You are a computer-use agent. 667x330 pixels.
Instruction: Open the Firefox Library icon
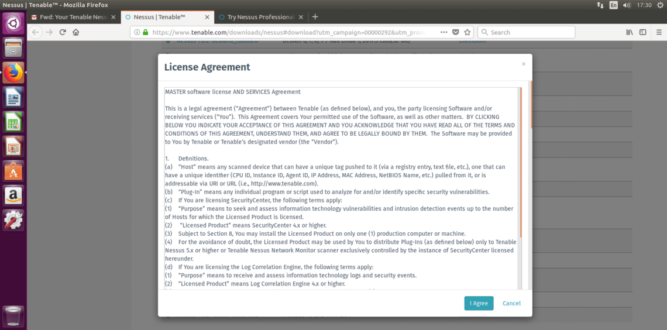[x=630, y=32]
